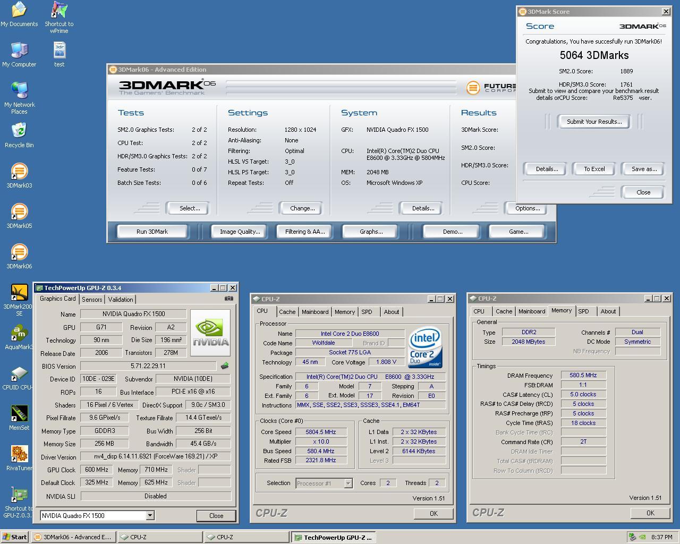Switch to the Sensors tab in GPU-Z
Viewport: 680px width, 544px height.
[x=92, y=300]
